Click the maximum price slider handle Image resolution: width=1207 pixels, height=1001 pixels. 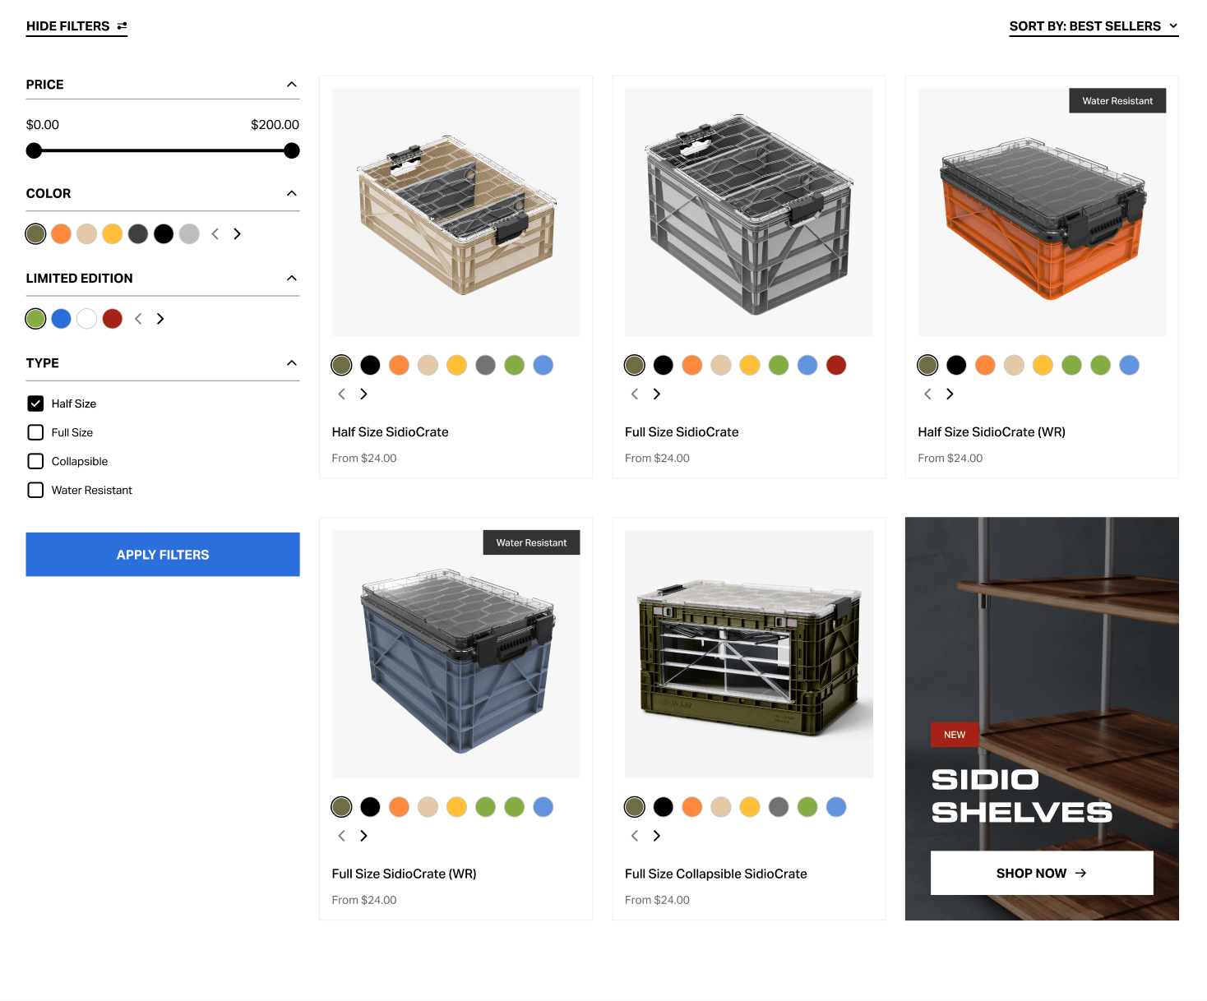click(292, 150)
